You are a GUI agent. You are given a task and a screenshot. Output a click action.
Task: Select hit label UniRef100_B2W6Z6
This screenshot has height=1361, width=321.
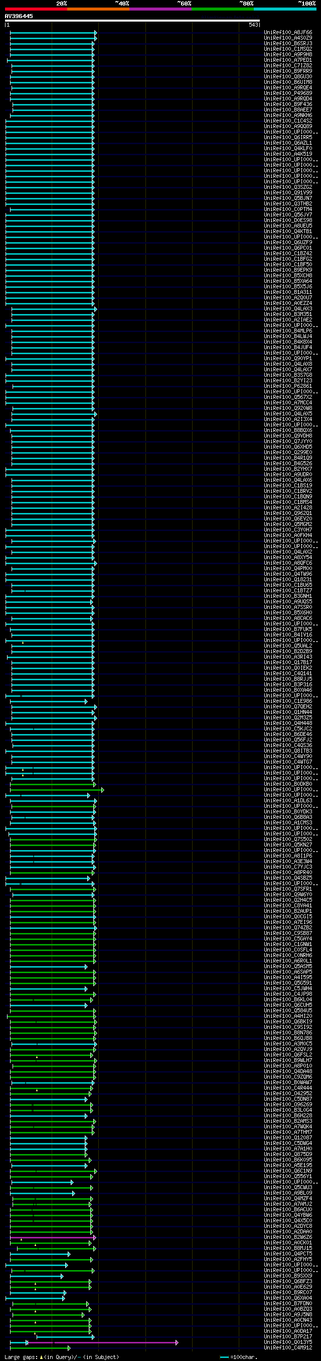tap(288, 1237)
